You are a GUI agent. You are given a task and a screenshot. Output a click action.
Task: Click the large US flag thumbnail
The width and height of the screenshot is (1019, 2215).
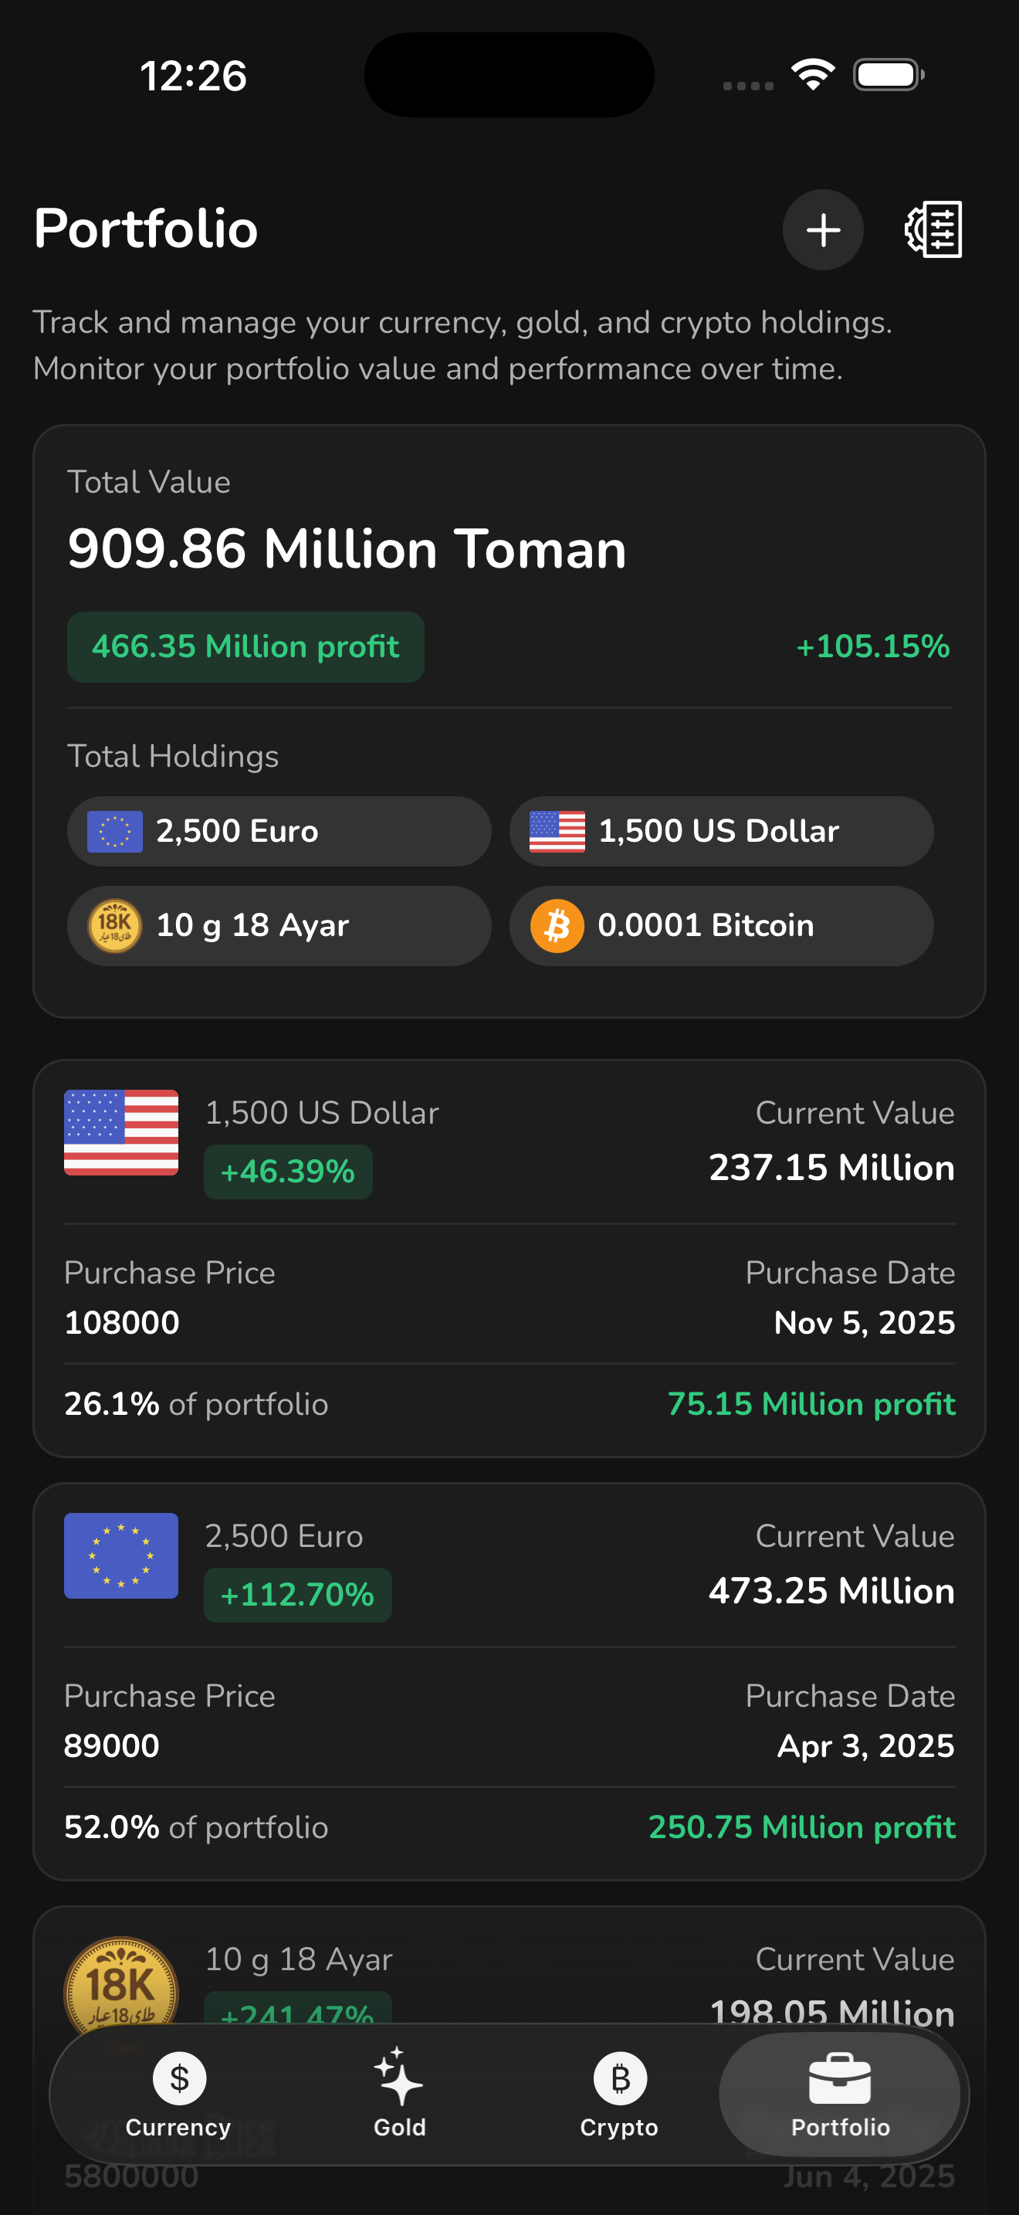pyautogui.click(x=121, y=1132)
